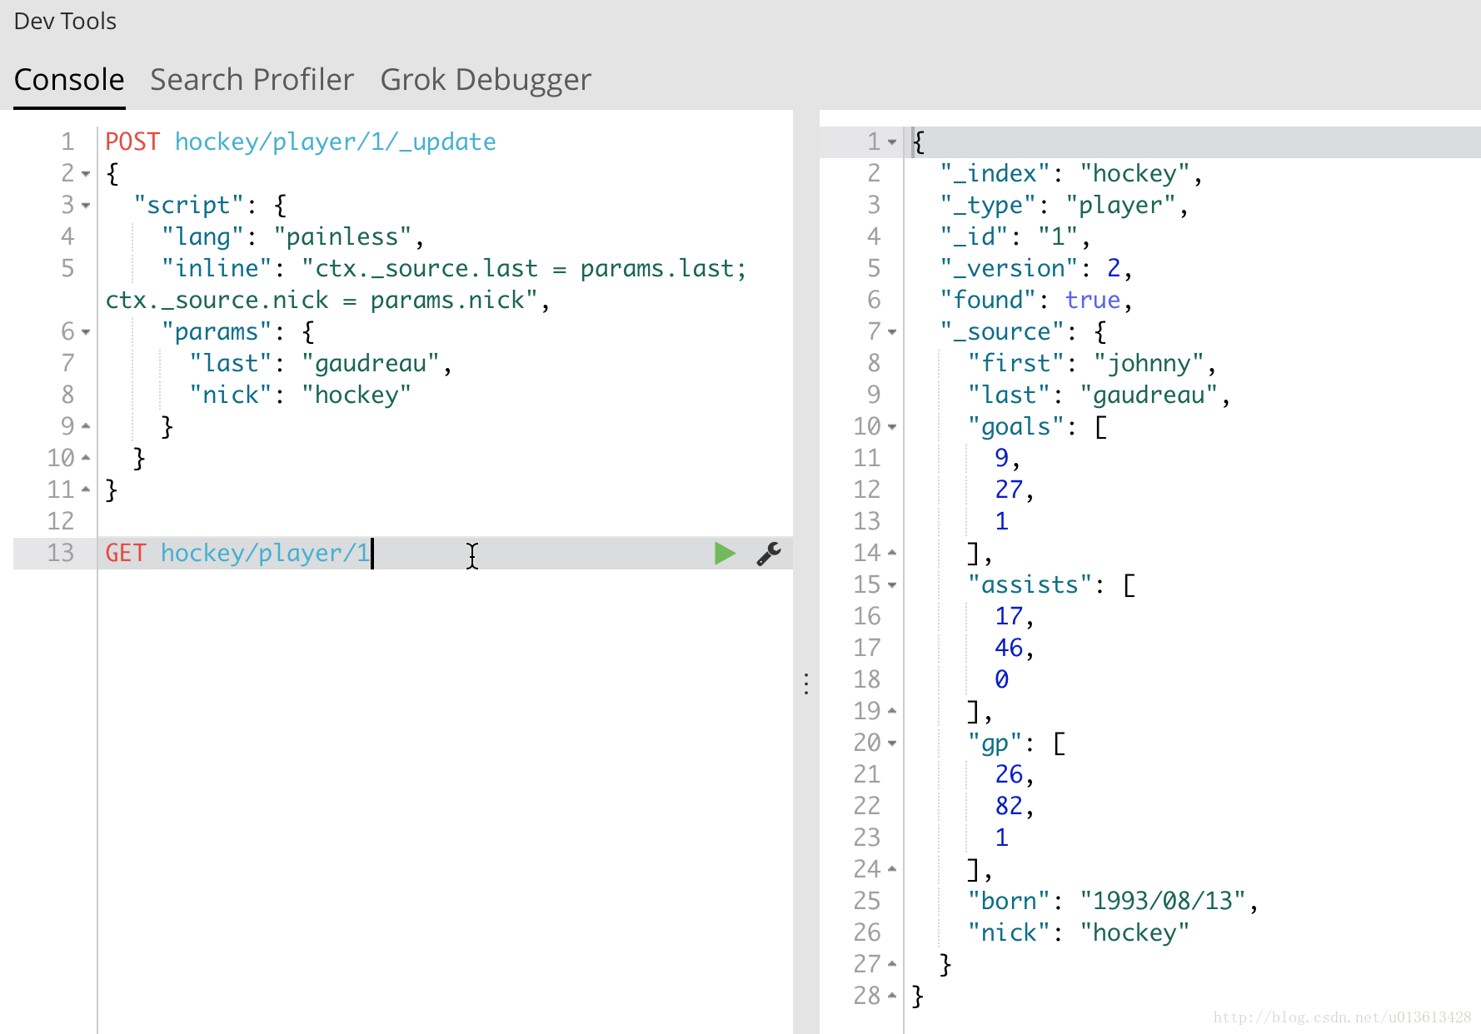Click the "nick": "hockey" response line
1481x1034 pixels.
(1079, 933)
